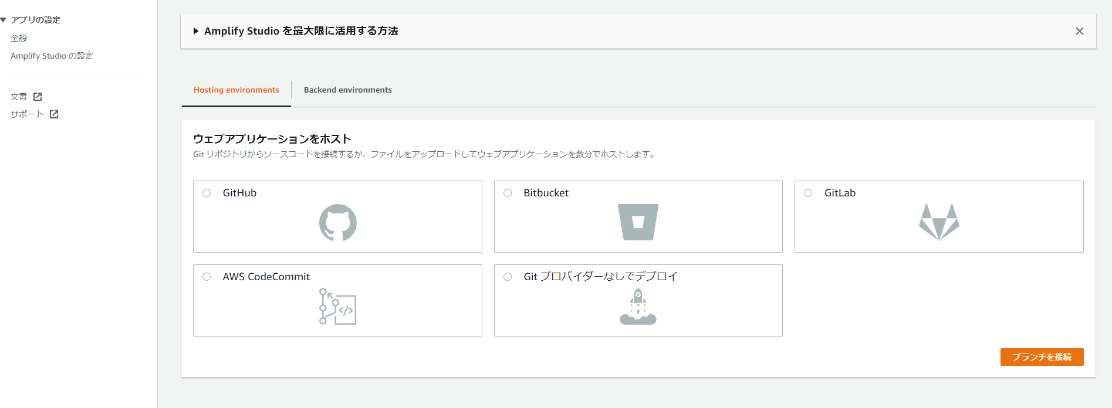Viewport: 1112px width, 408px height.
Task: Click external link icon beside 文書
Action: click(x=38, y=97)
